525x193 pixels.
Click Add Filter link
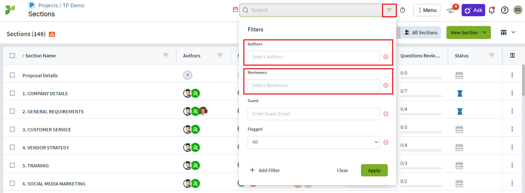point(265,170)
